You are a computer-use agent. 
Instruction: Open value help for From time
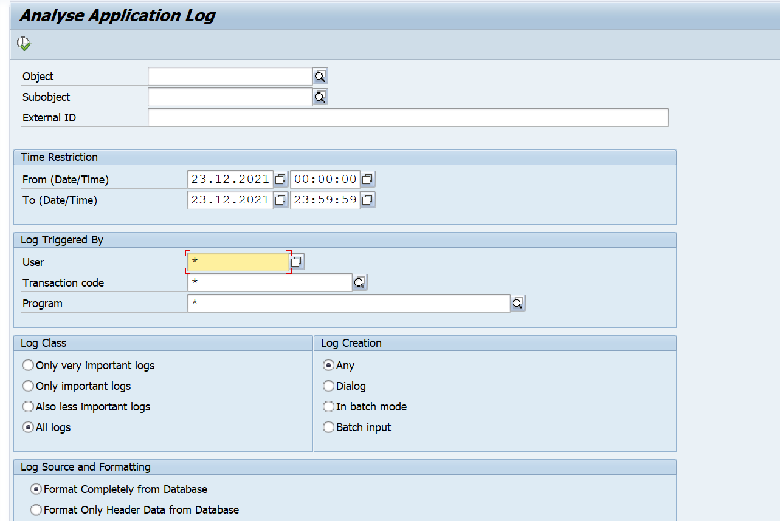(367, 179)
